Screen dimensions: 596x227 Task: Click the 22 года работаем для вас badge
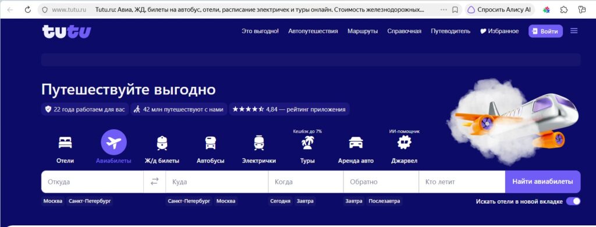point(85,109)
